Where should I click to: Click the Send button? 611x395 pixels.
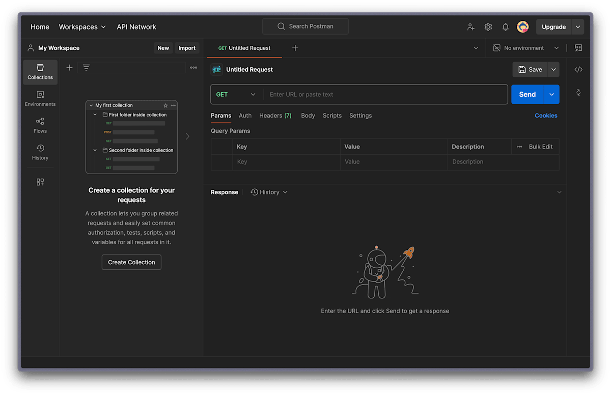coord(527,94)
